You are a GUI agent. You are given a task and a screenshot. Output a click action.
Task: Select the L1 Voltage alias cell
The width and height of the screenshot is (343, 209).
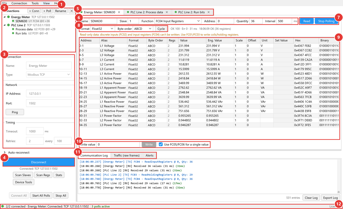click(x=113, y=46)
